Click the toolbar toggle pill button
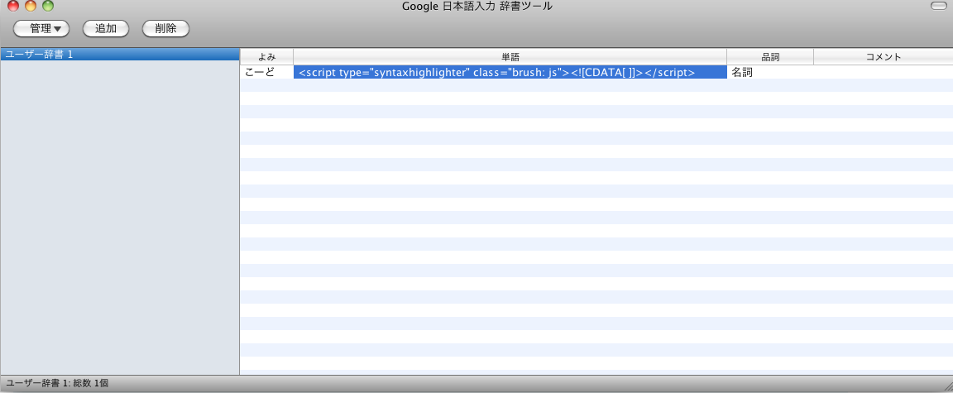 tap(938, 6)
